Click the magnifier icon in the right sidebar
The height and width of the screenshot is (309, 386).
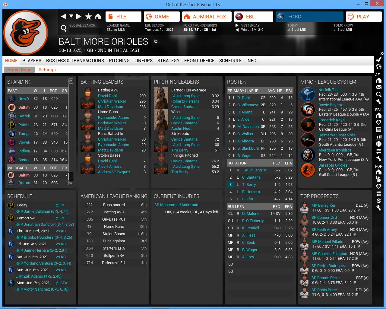[379, 94]
